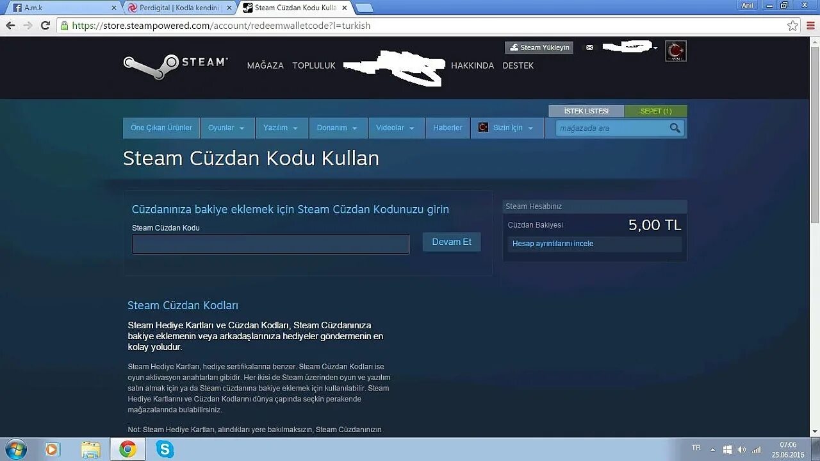Viewport: 820px width, 461px height.
Task: Bookmark page with star icon
Action: pyautogui.click(x=792, y=26)
